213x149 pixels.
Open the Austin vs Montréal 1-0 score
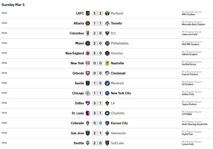(x=97, y=83)
